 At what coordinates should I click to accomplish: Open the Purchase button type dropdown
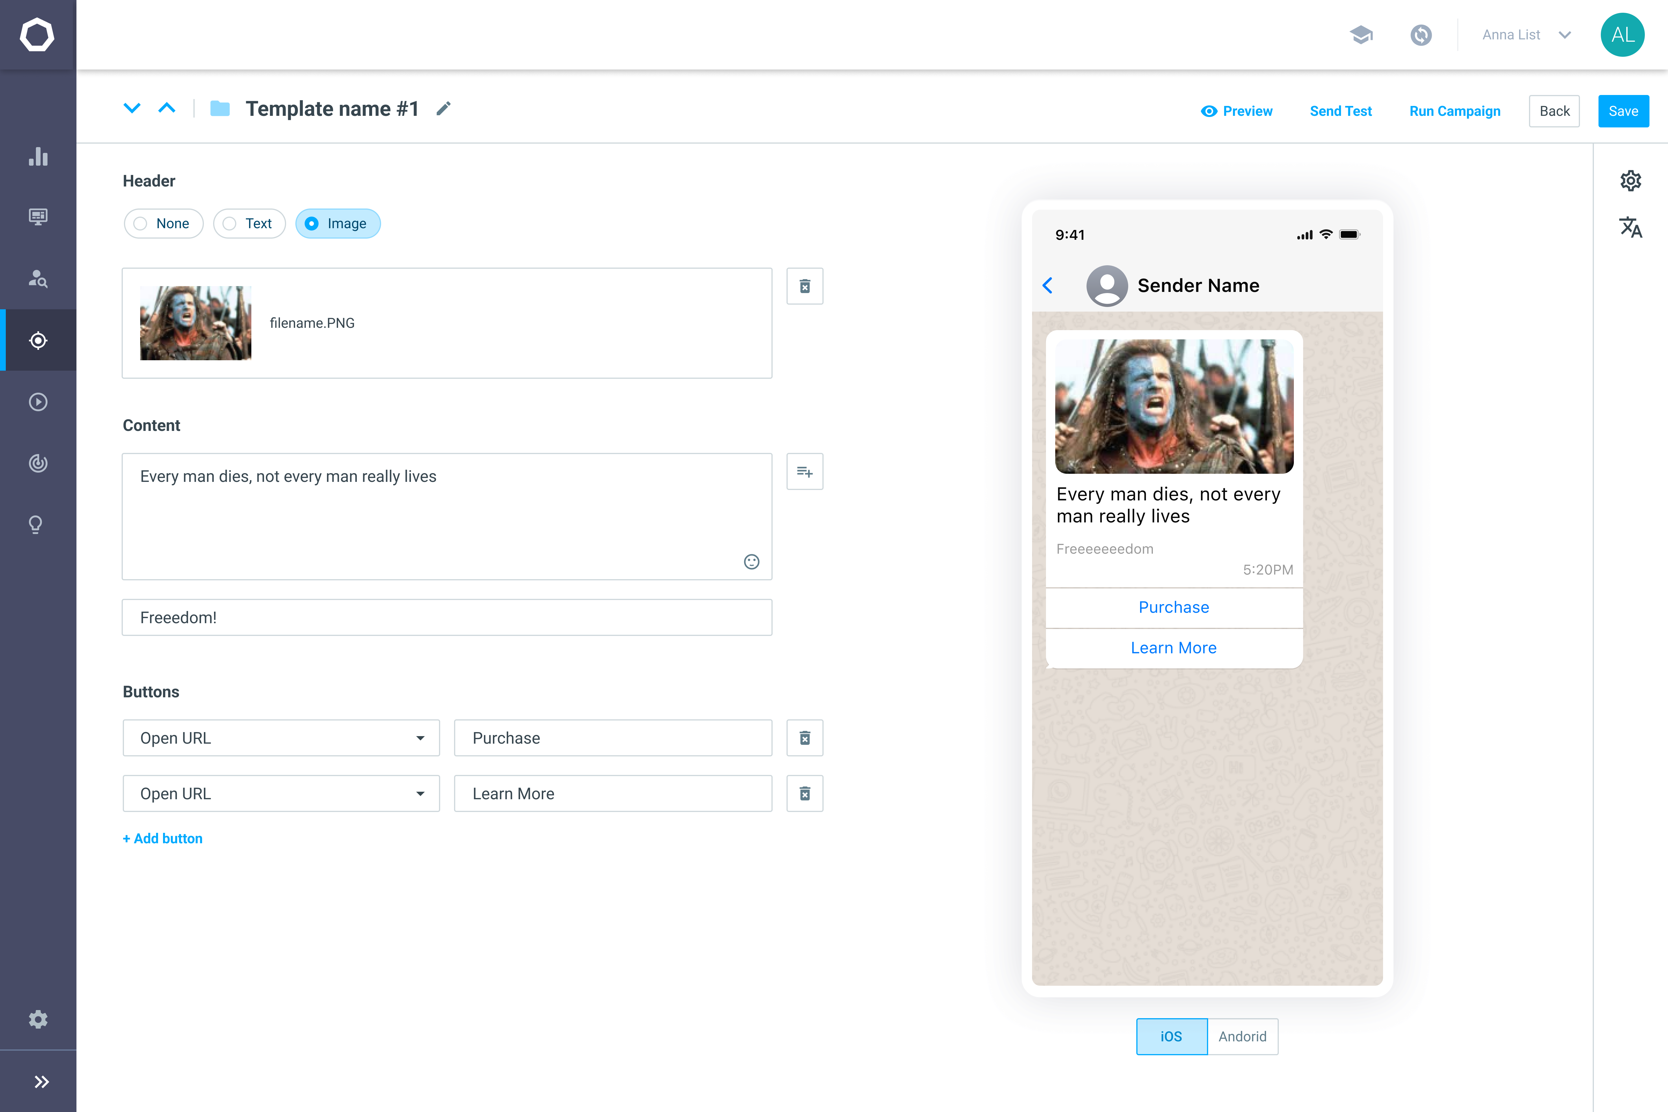281,738
